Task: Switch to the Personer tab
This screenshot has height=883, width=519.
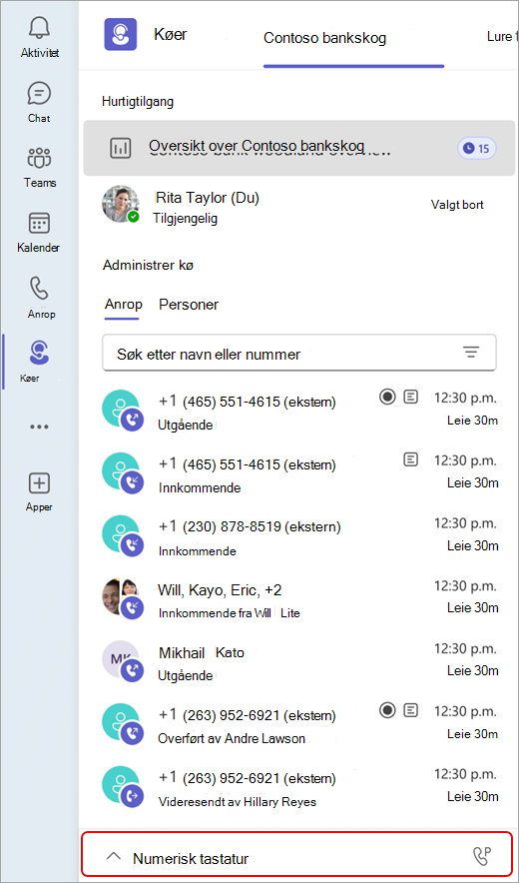Action: 189,305
